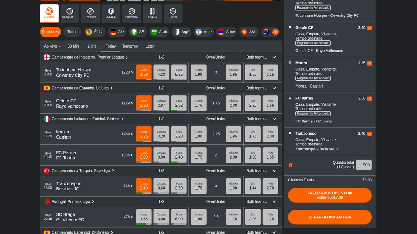The width and height of the screenshot is (417, 234).
Task: Select the NBA2k sport icon
Action: coord(152,13)
